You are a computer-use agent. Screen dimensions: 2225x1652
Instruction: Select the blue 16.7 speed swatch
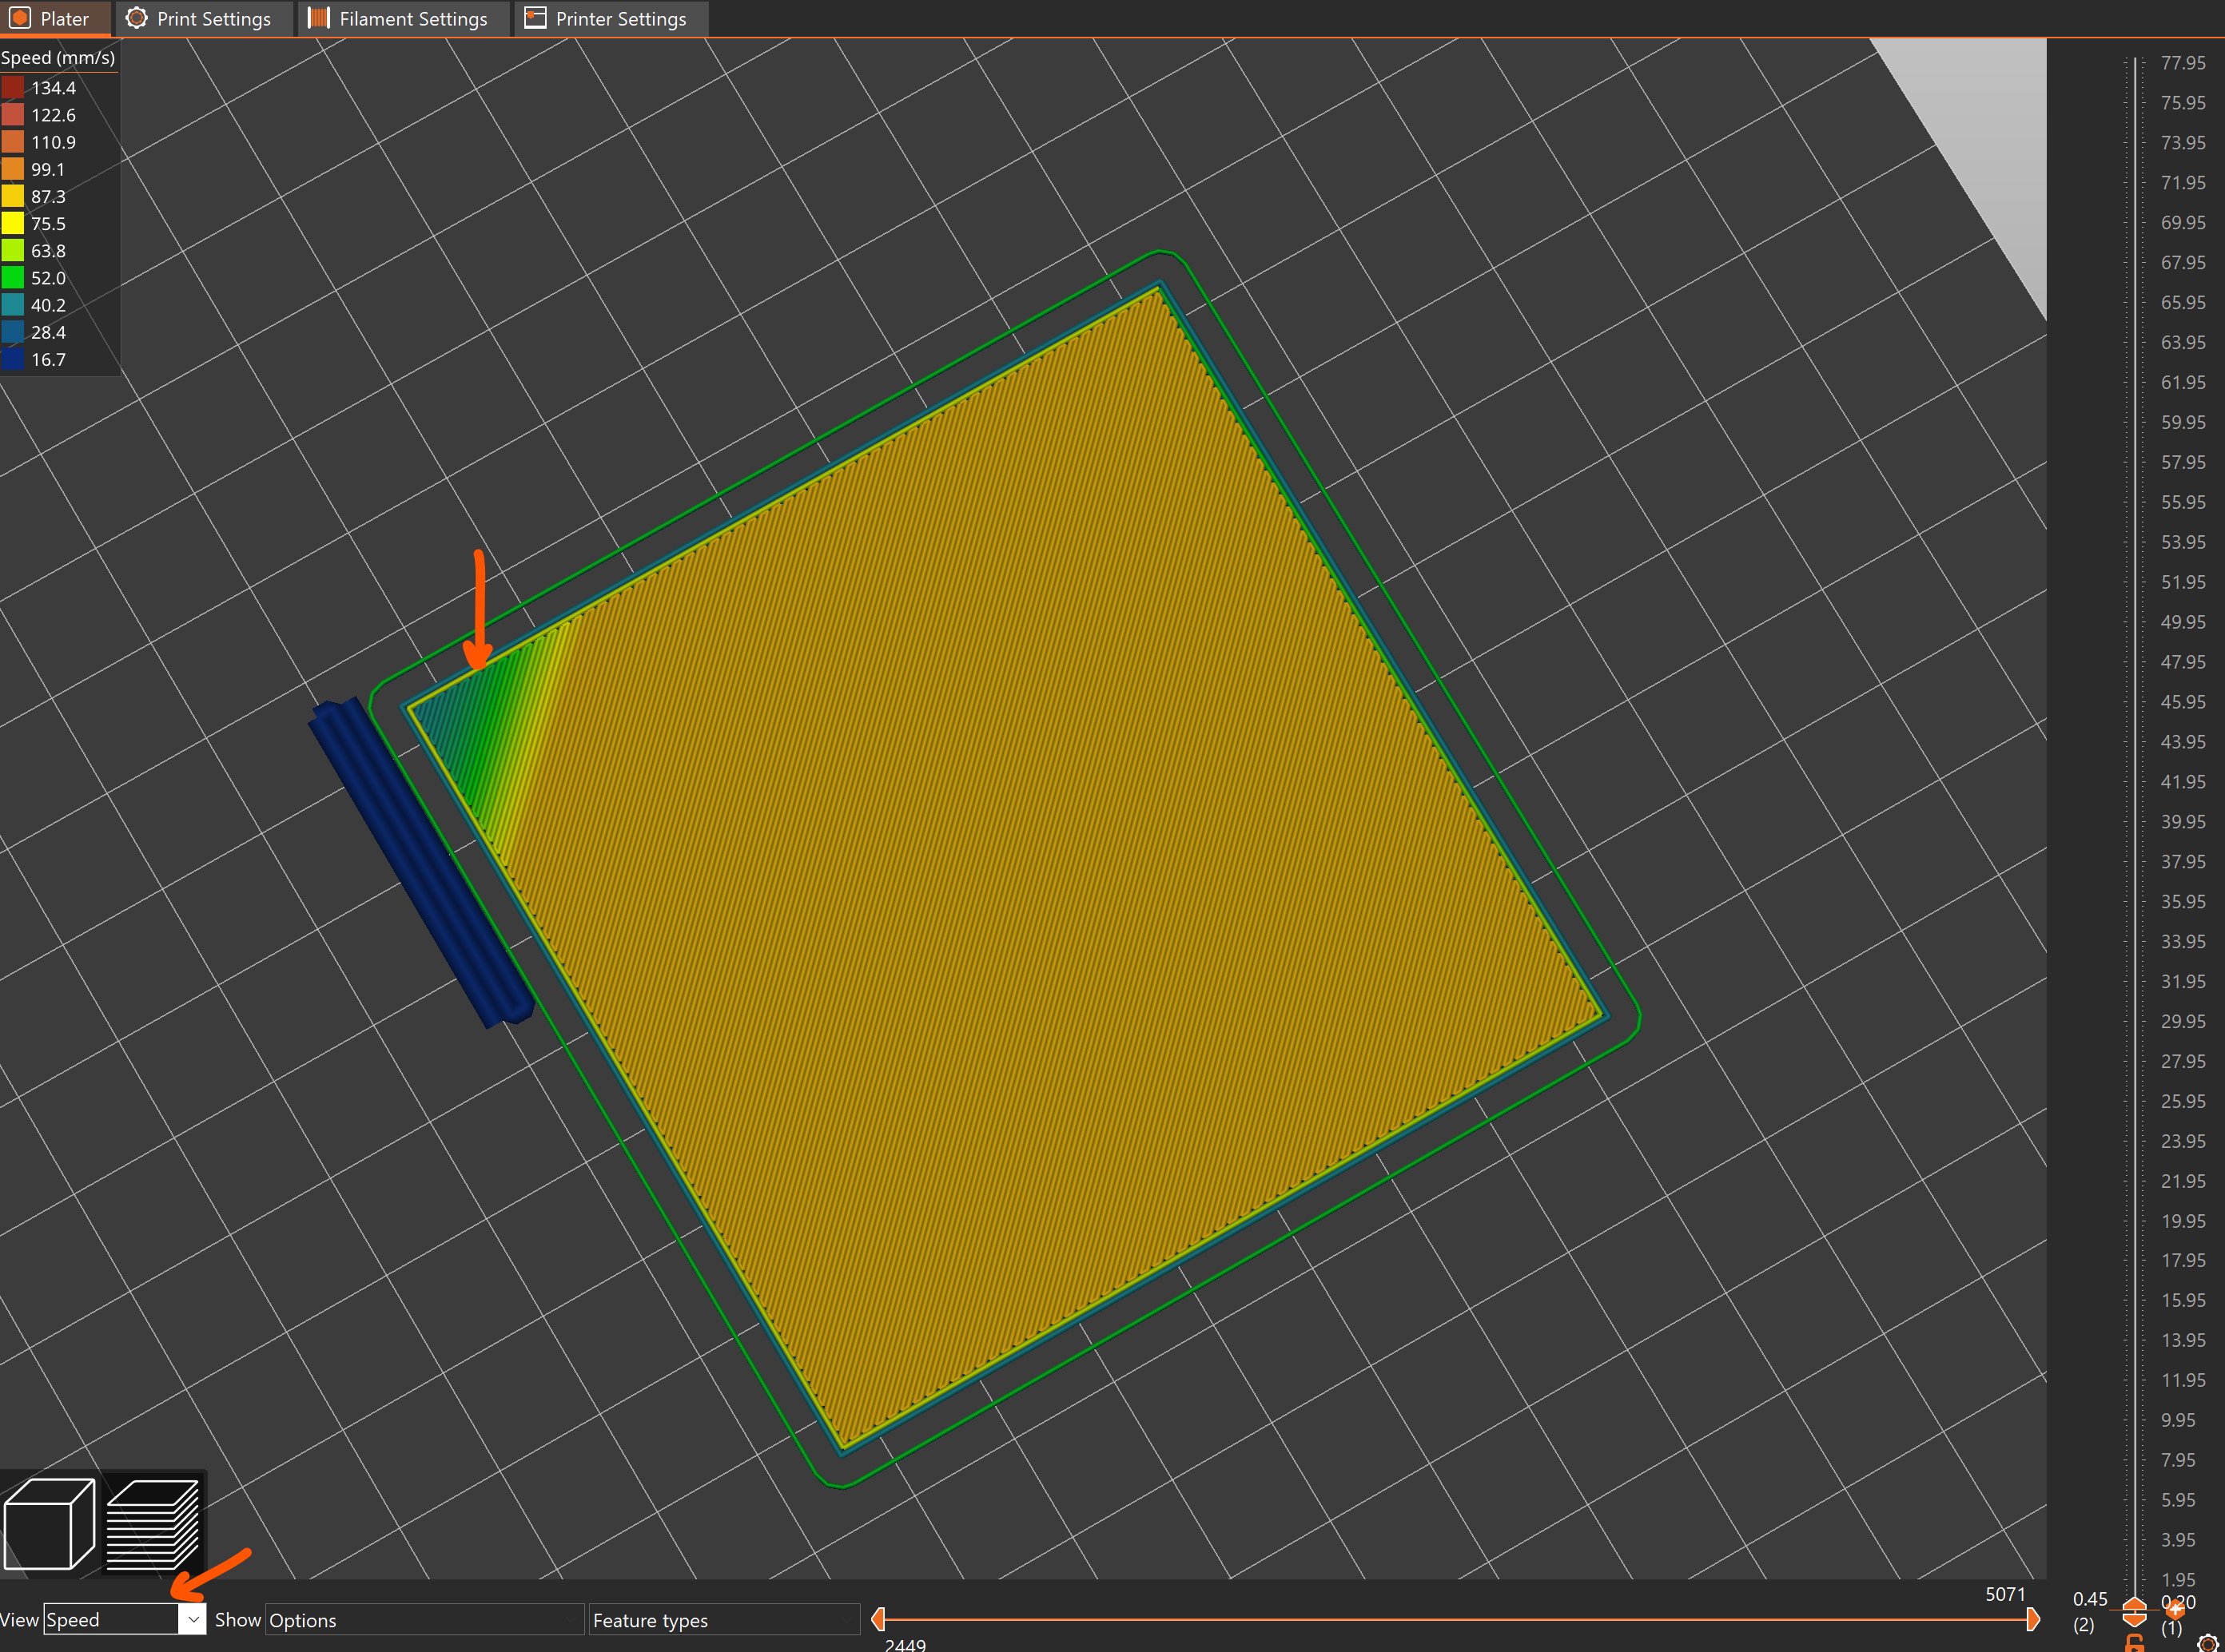(x=14, y=360)
